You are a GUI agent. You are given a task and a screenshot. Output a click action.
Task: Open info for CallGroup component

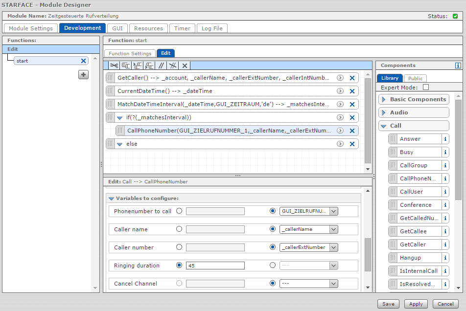pos(445,165)
